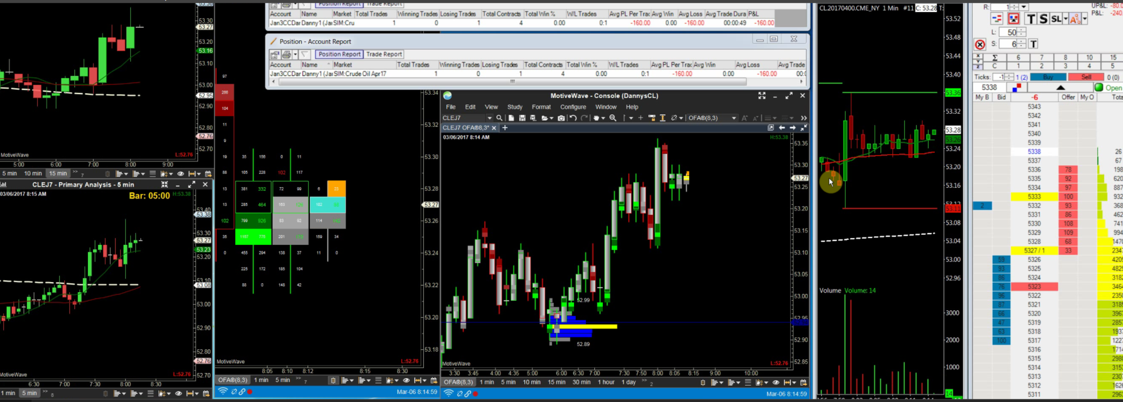Toggle the green Open indicator in the DOM
This screenshot has height=402, width=1123.
point(1099,88)
